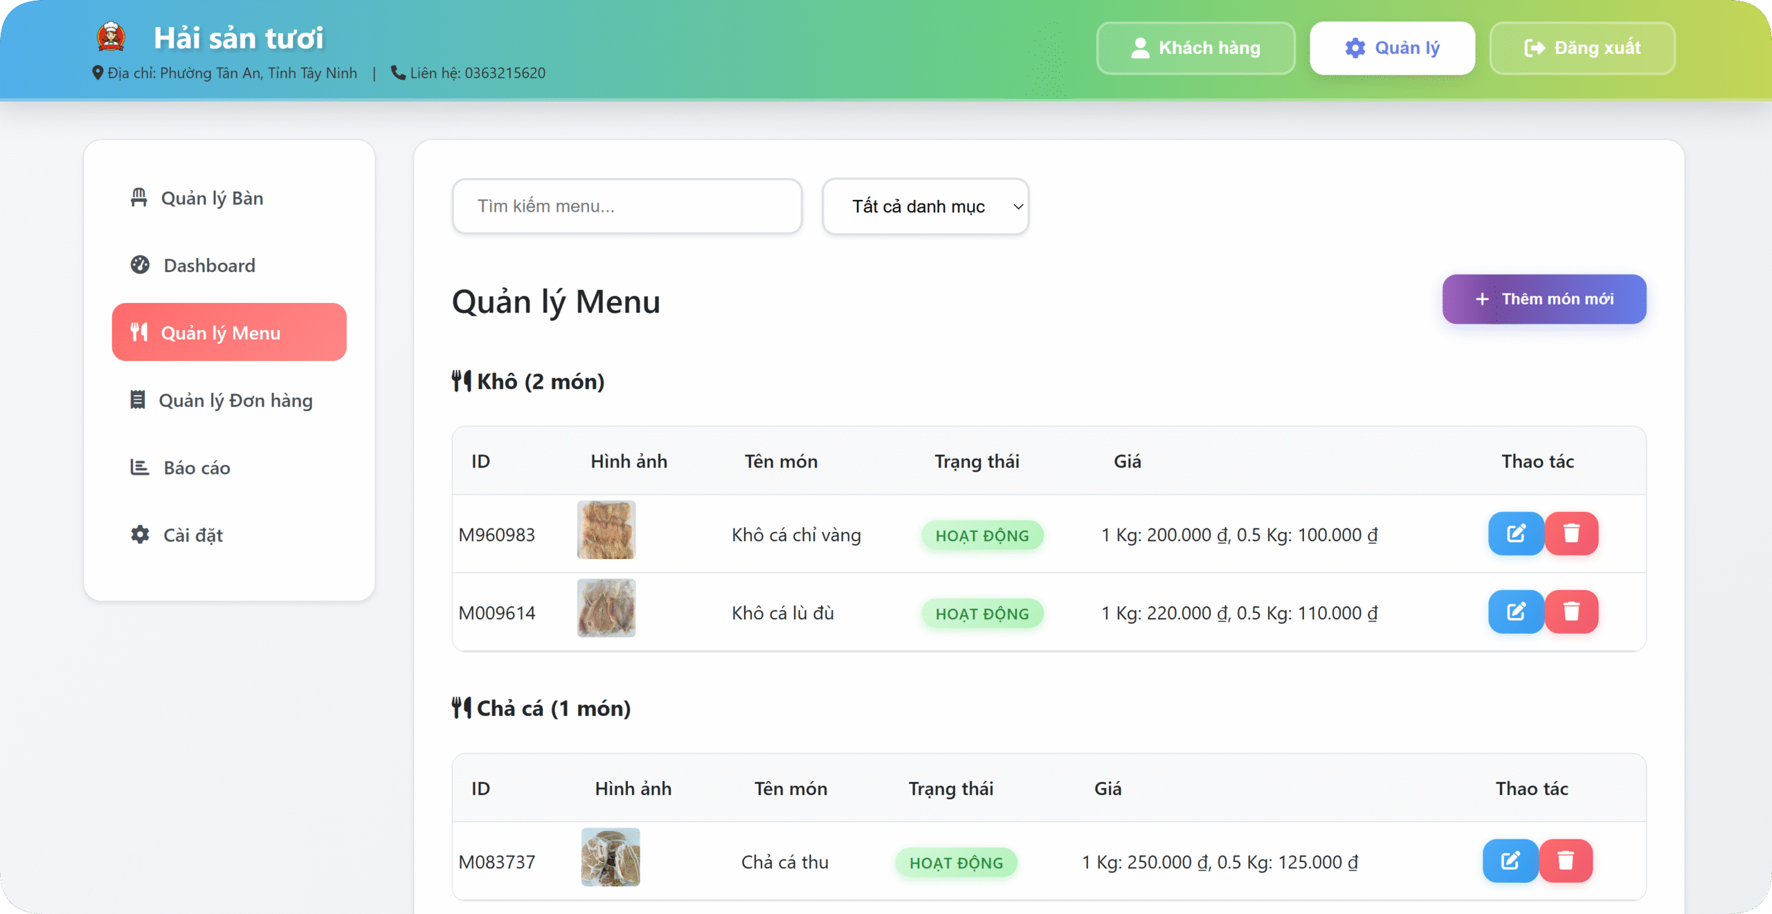
Task: Click the Đăng xuất logout button
Action: point(1582,48)
